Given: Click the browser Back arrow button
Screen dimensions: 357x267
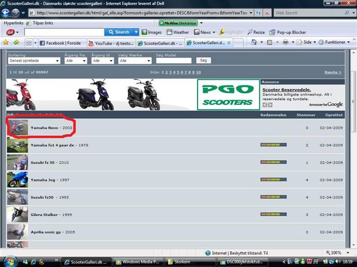Looking at the screenshot, I should (x=7, y=13).
